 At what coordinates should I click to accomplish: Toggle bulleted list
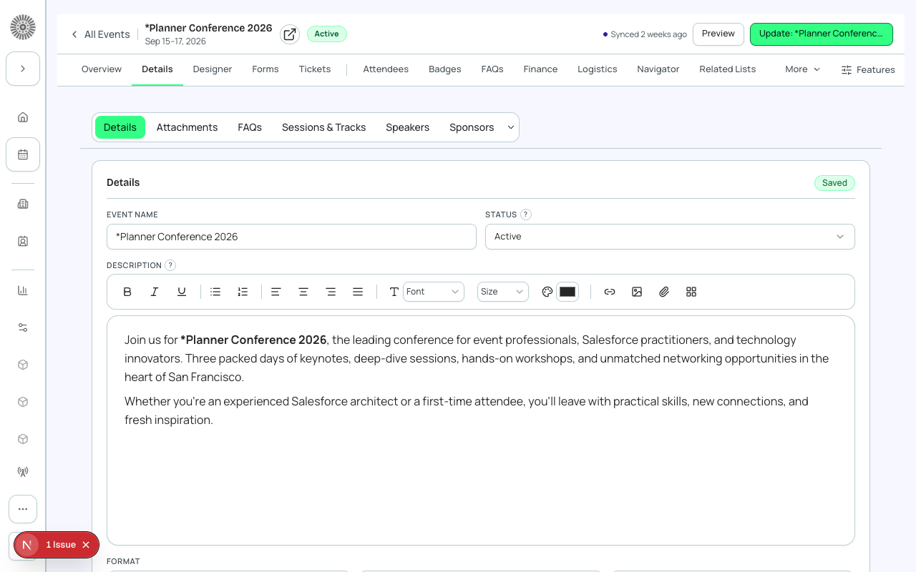click(215, 292)
